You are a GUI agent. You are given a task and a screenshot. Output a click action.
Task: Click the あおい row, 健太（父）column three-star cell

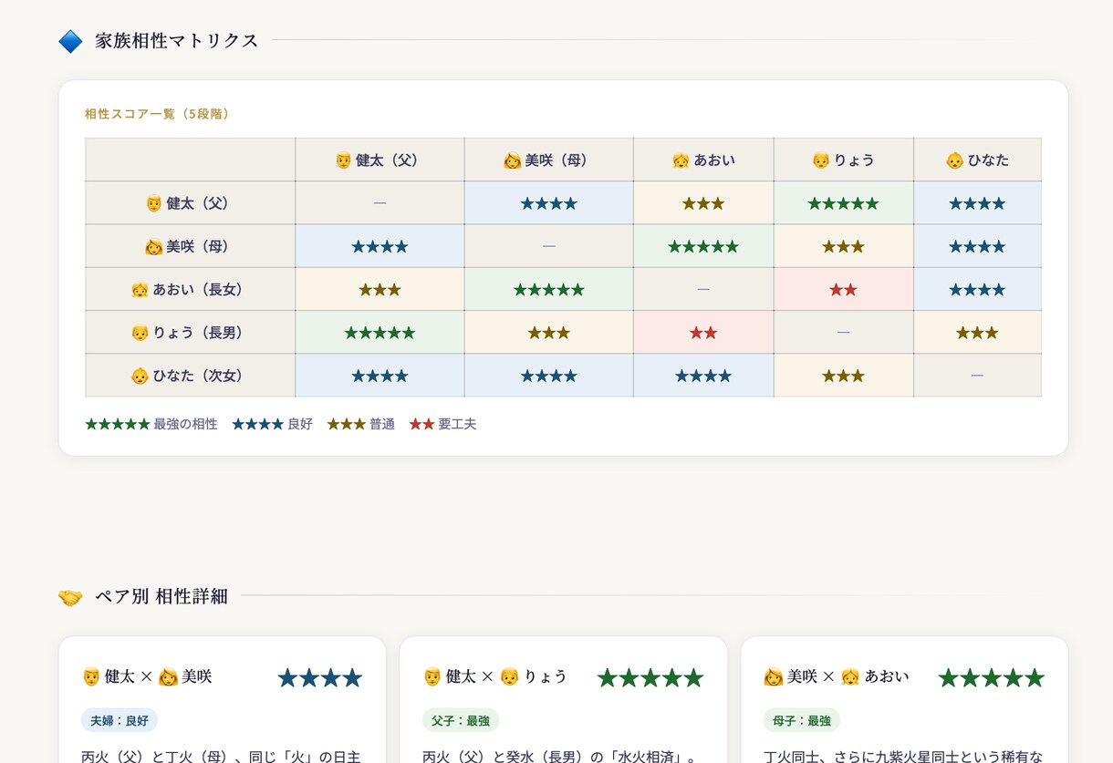point(380,290)
